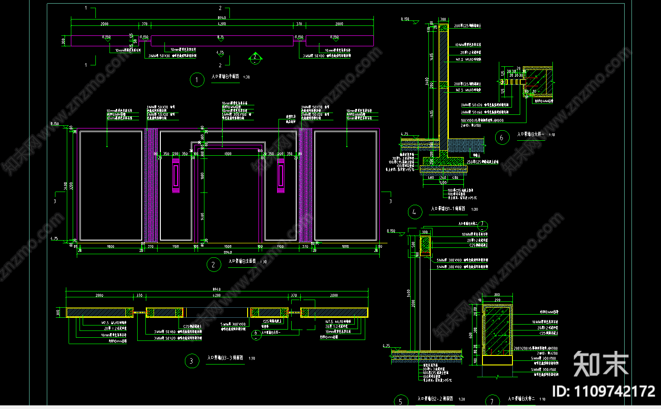
Task: Click the 4200 dimension in the plan view
Action: tap(222, 24)
